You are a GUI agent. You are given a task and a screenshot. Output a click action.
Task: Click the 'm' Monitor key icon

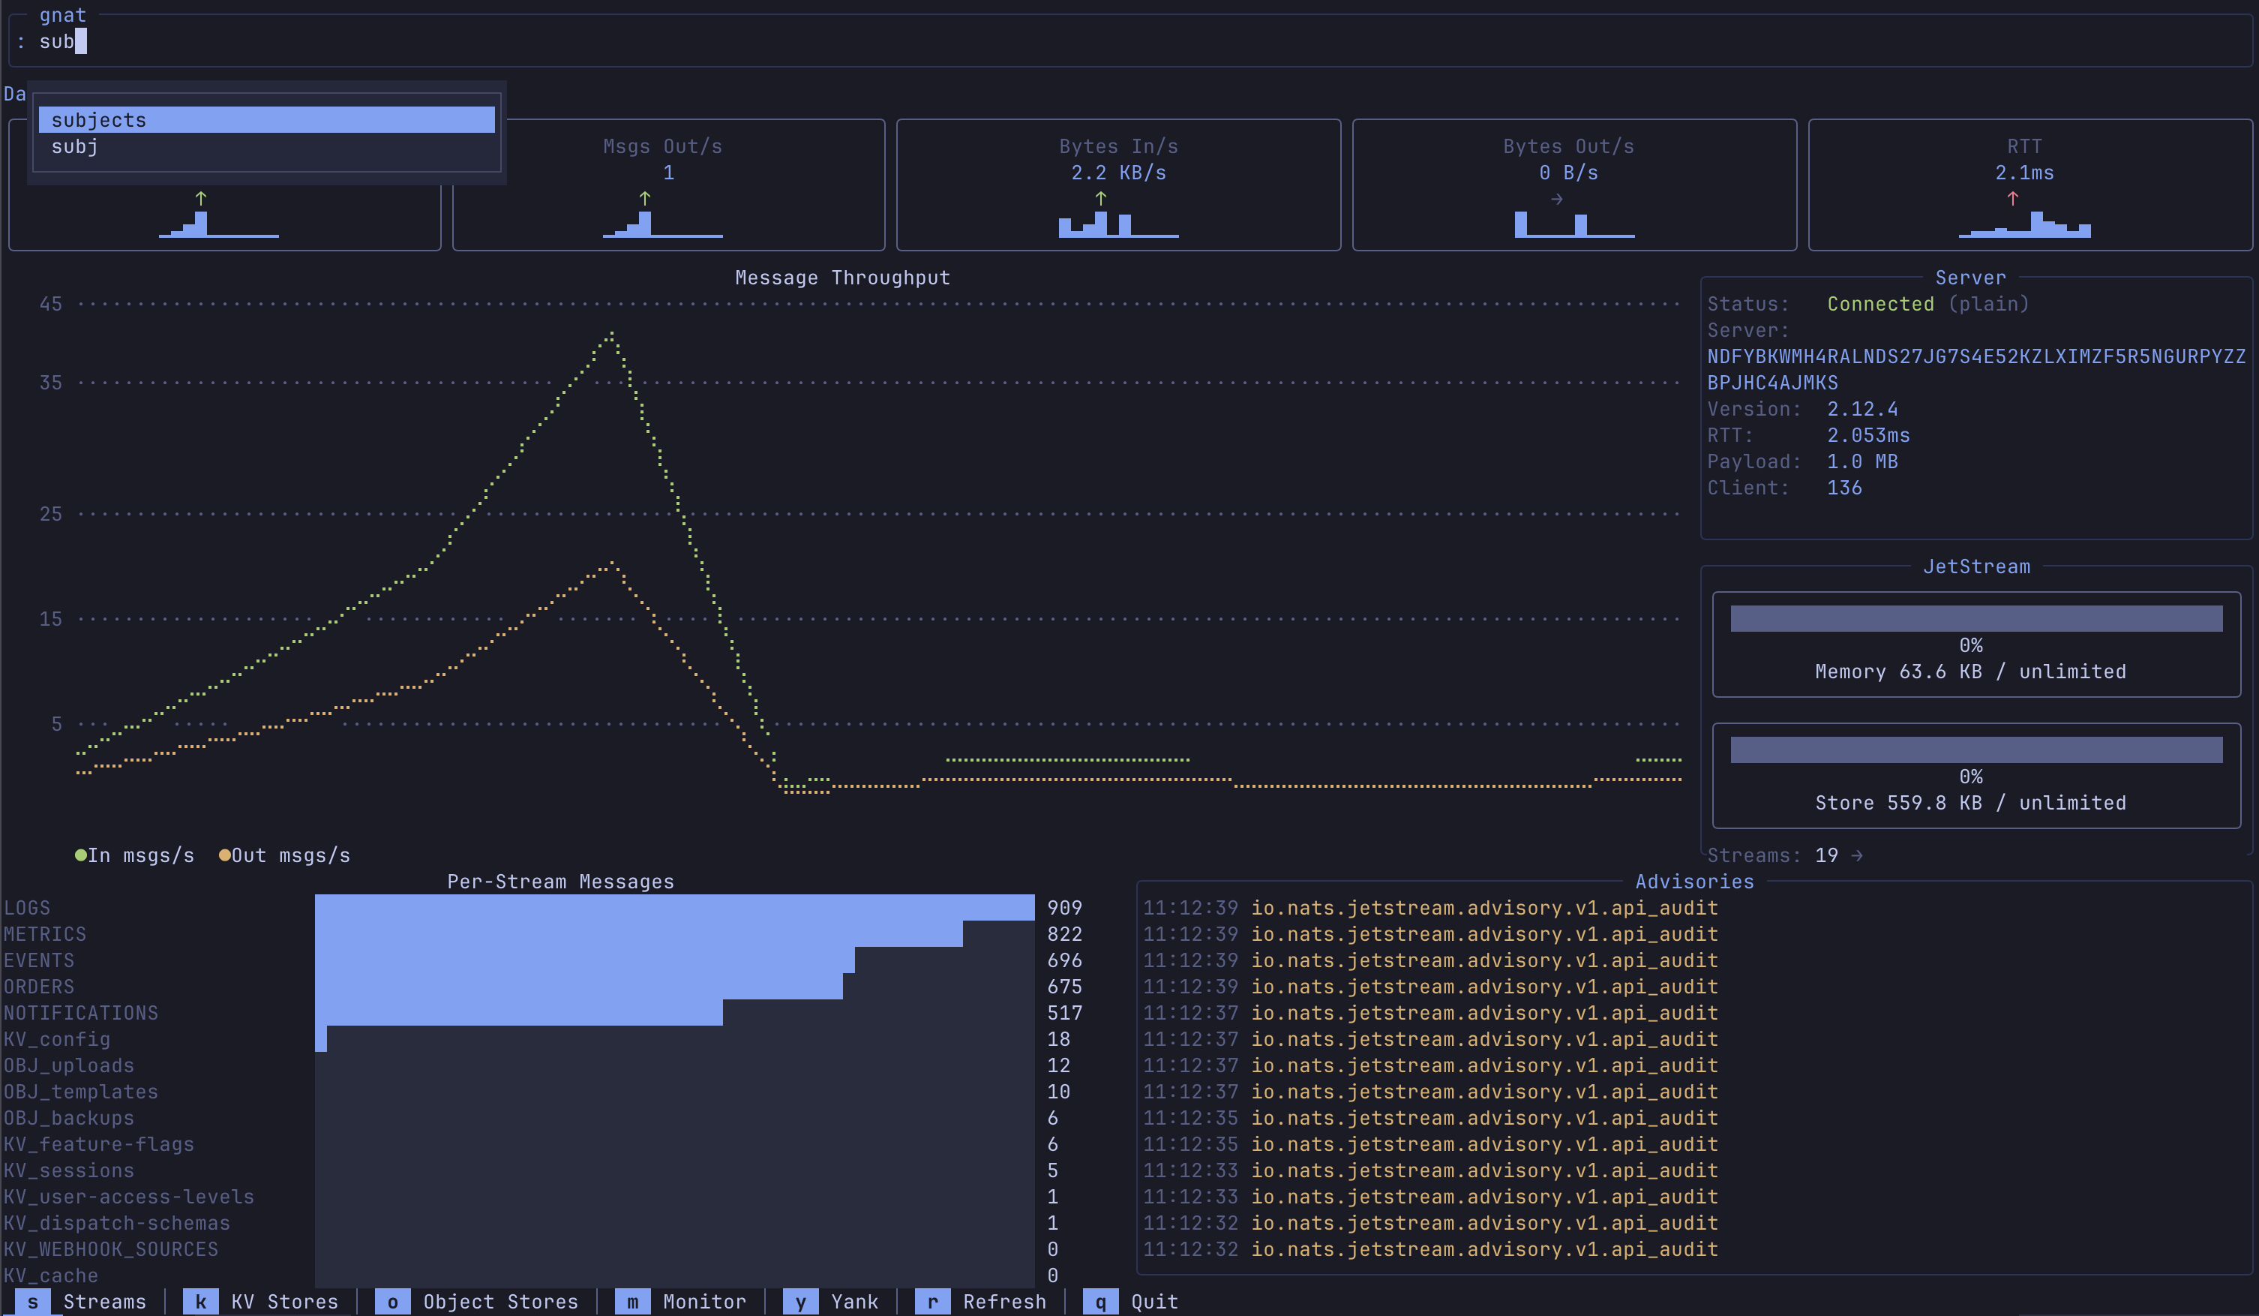[x=632, y=1302]
